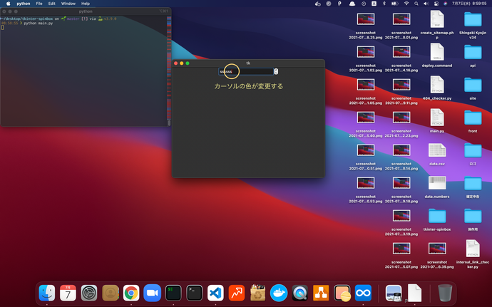
Task: Open Spotlight search in the menu bar
Action: tap(416, 4)
